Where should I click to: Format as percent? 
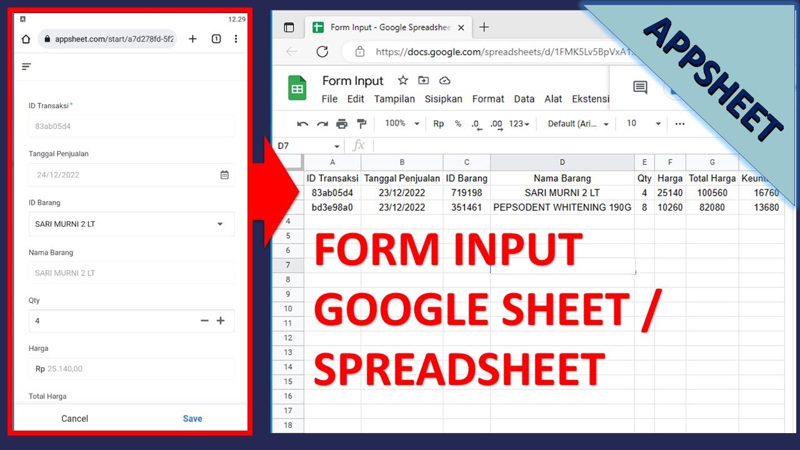click(458, 124)
